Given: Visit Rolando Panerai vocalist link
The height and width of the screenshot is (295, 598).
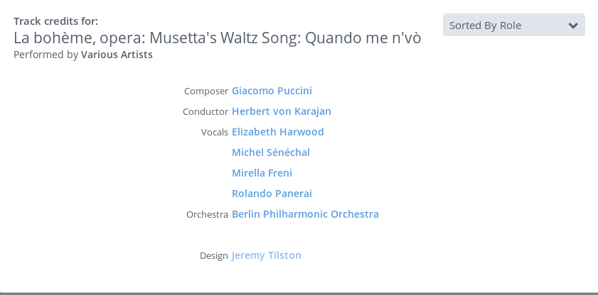Looking at the screenshot, I should (x=272, y=194).
